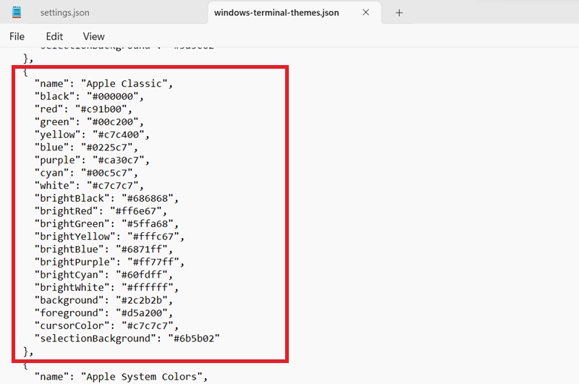Open the Edit menu
Image resolution: width=579 pixels, height=384 pixels.
pyautogui.click(x=54, y=36)
